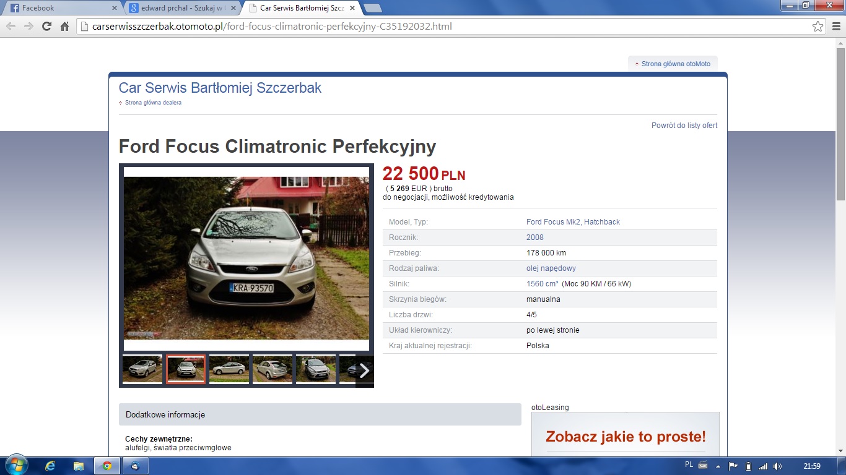Open the browser home page icon
Screen dimensions: 846x475
tap(64, 27)
